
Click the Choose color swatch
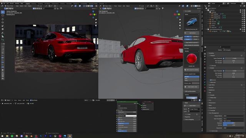[x=195, y=83]
